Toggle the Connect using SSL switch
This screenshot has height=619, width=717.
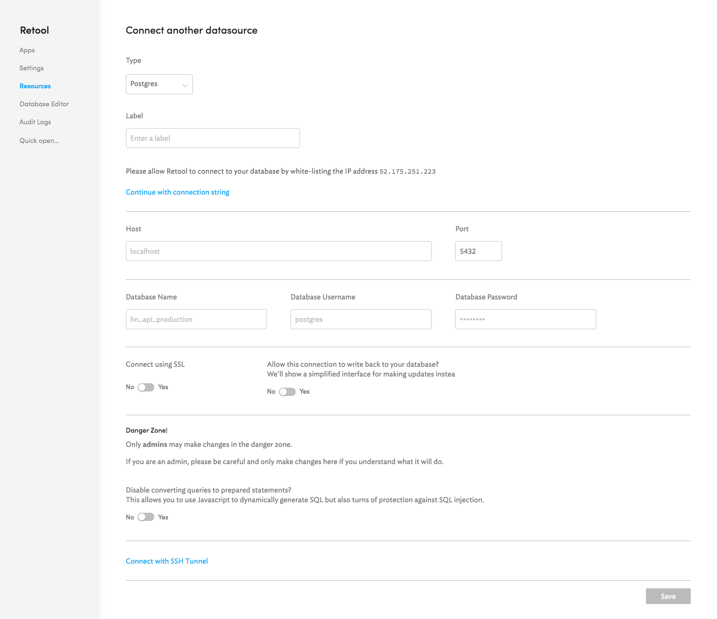coord(146,387)
